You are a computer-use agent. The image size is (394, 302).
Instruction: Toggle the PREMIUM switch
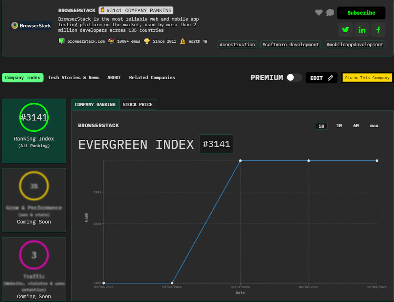pyautogui.click(x=294, y=78)
